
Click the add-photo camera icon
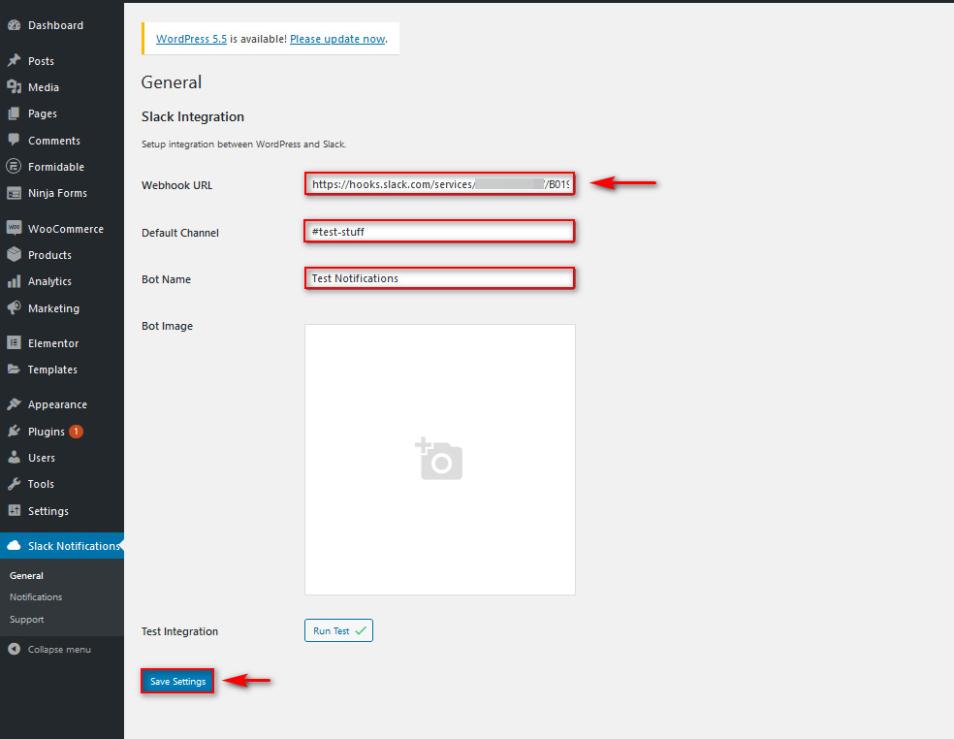pyautogui.click(x=439, y=459)
